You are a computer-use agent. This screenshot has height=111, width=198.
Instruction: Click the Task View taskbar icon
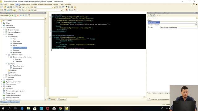click(15, 108)
